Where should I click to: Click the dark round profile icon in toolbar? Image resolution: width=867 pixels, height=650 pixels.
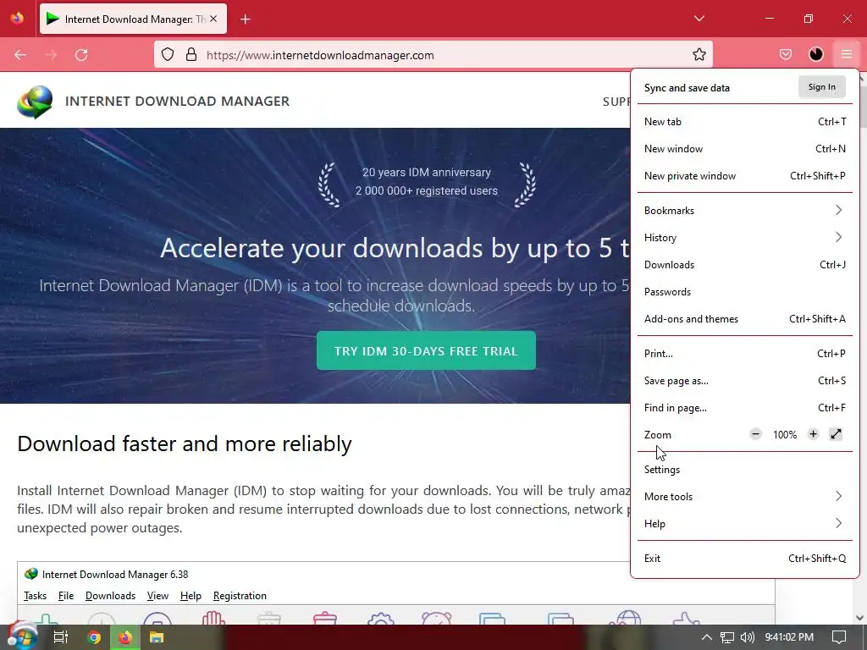pyautogui.click(x=816, y=54)
